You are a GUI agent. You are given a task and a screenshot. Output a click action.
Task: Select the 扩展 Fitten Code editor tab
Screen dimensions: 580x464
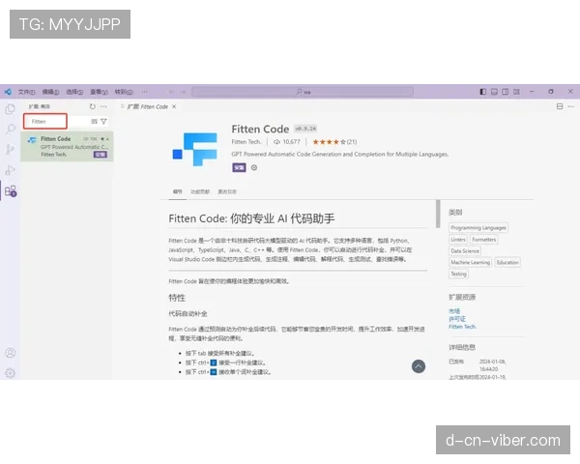(x=148, y=106)
